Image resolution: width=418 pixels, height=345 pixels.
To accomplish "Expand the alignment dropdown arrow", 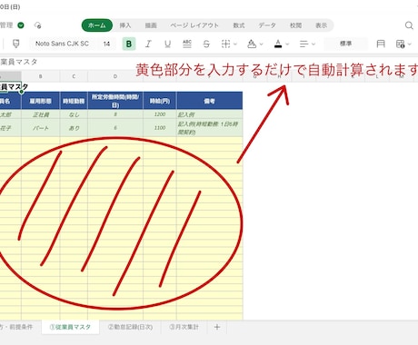I will 313,44.
